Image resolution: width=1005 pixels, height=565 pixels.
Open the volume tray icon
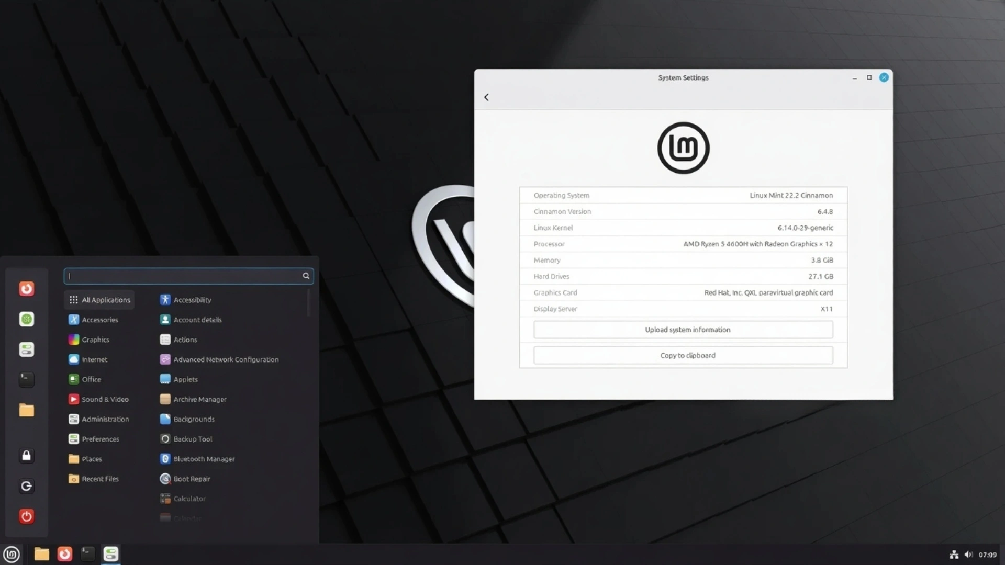(x=968, y=555)
